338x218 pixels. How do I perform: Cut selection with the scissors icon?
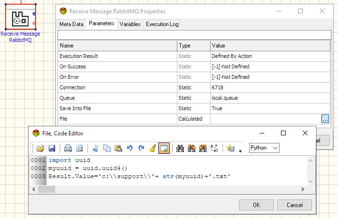tap(95, 148)
